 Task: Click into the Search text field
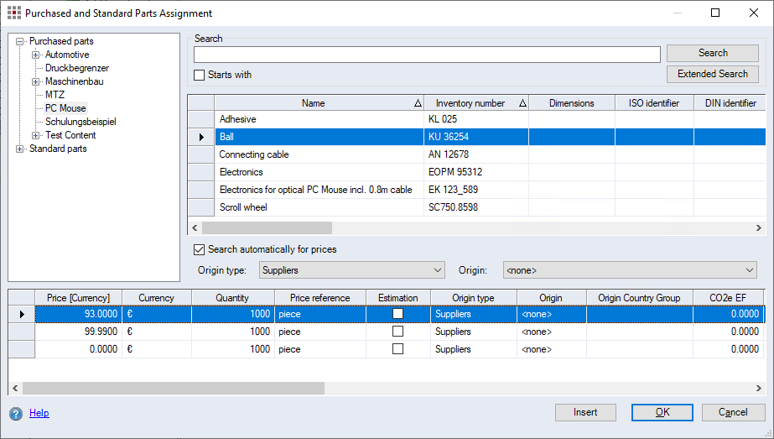click(x=427, y=55)
